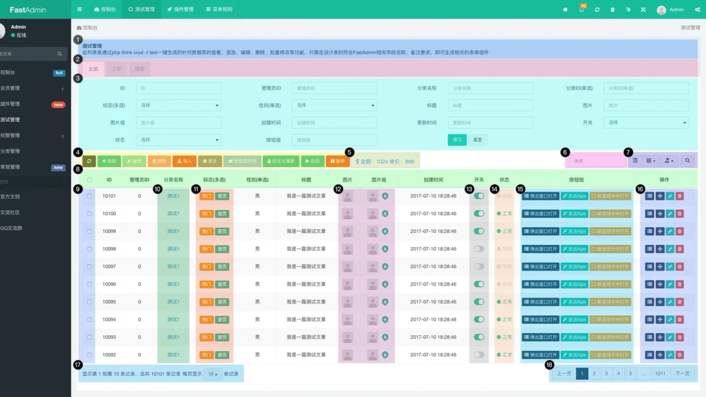The image size is (706, 397).
Task: Click the edit pencil icon for row 10101
Action: [x=670, y=196]
